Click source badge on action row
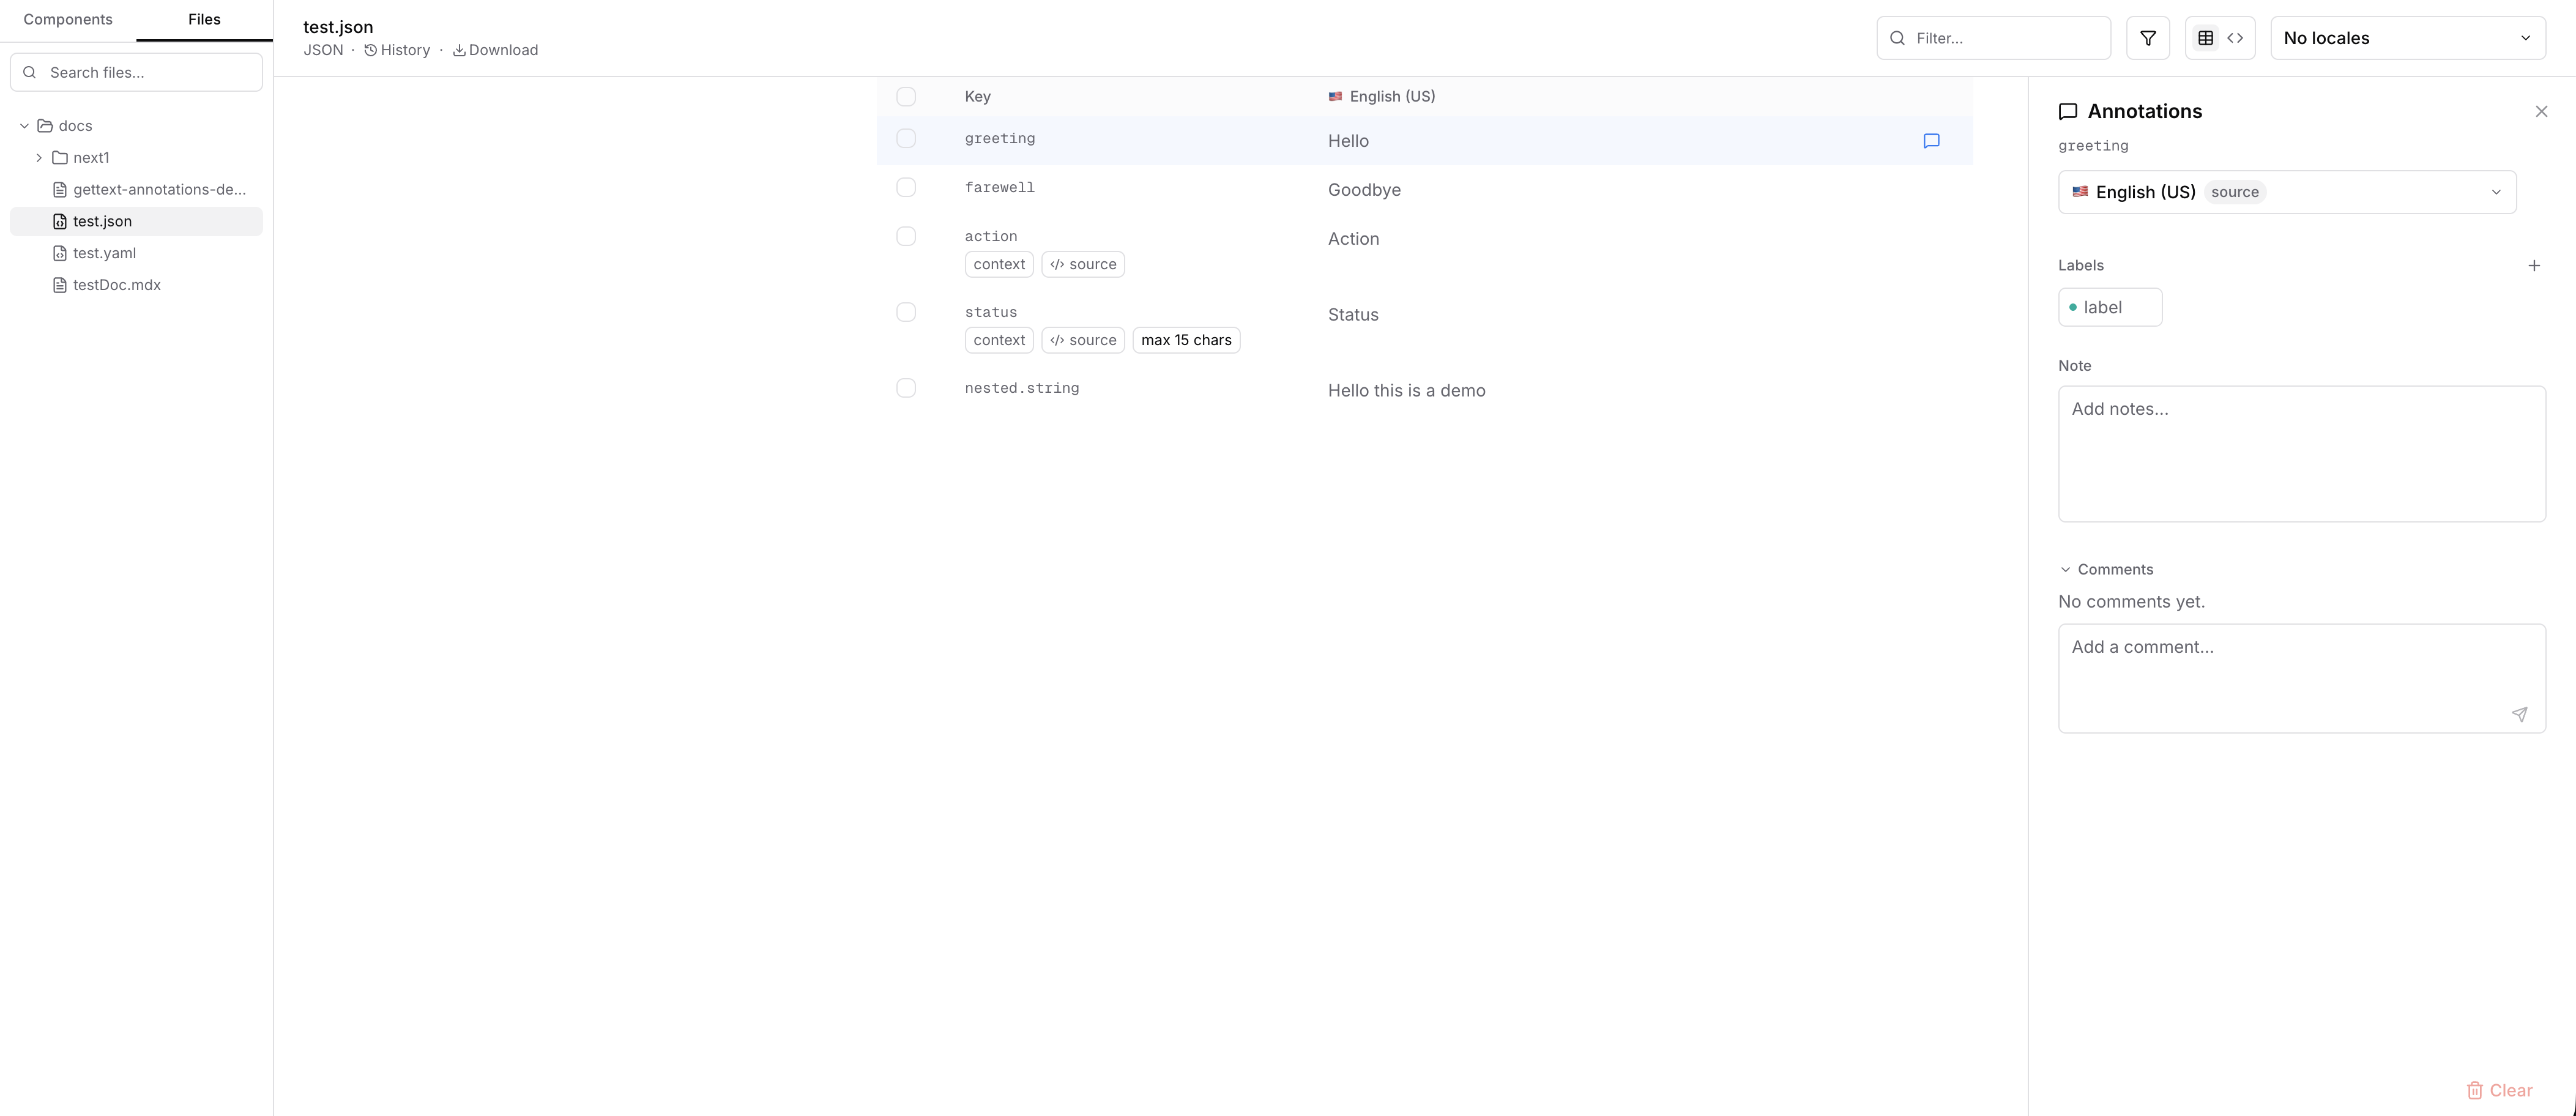Viewport: 2576px width, 1116px height. [x=1083, y=264]
